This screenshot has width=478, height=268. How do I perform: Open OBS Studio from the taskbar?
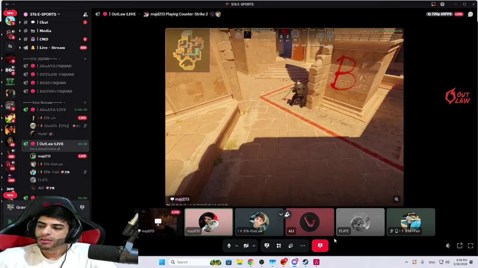[261, 262]
